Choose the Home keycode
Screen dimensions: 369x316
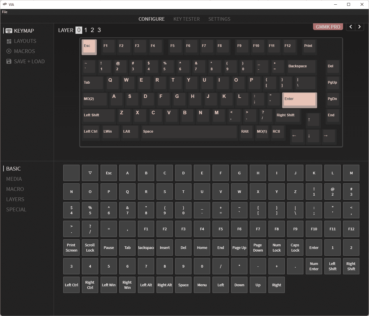pyautogui.click(x=202, y=247)
